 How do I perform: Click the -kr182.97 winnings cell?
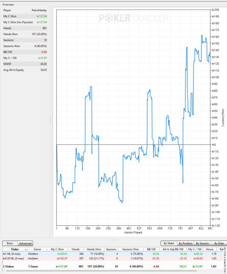[x=62, y=258]
